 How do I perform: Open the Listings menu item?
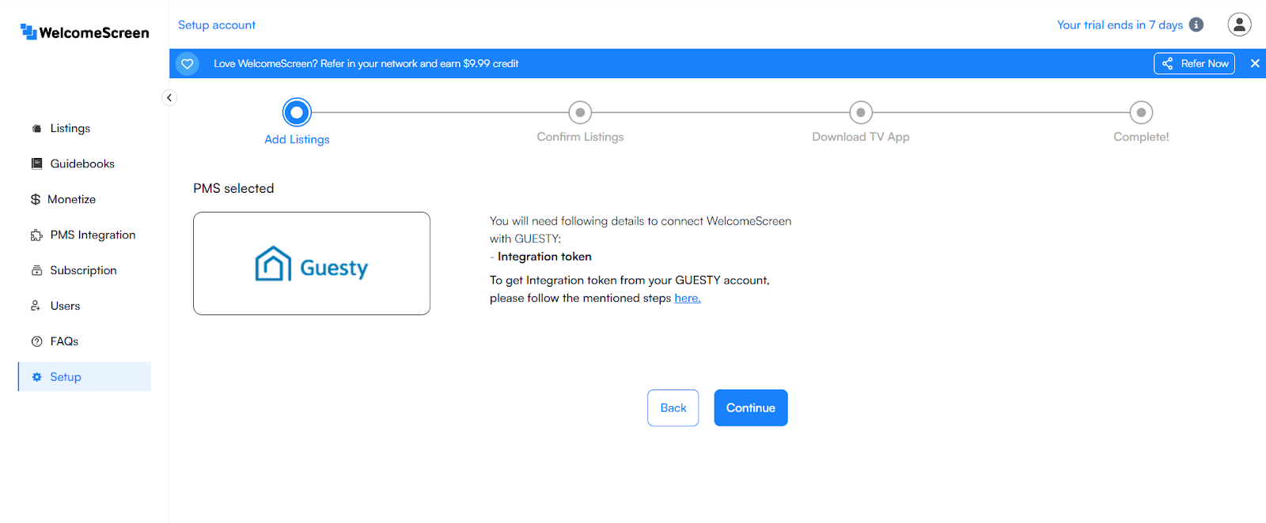85,128
